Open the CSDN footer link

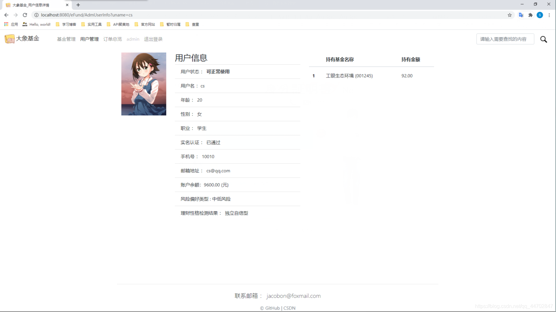coord(290,308)
